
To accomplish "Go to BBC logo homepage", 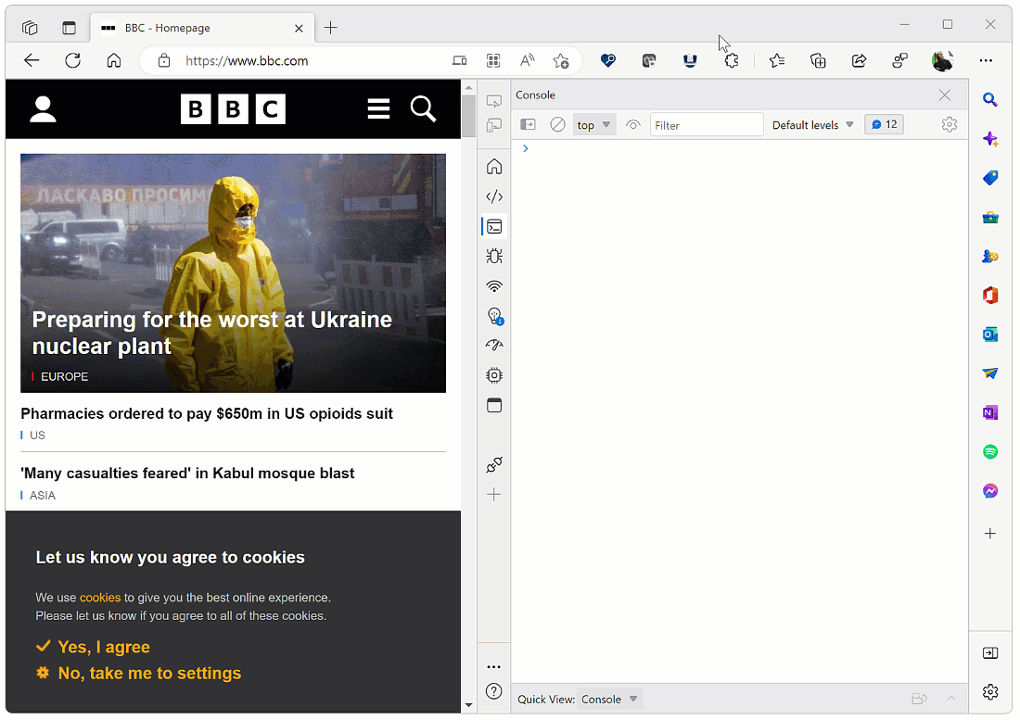I will pos(233,109).
